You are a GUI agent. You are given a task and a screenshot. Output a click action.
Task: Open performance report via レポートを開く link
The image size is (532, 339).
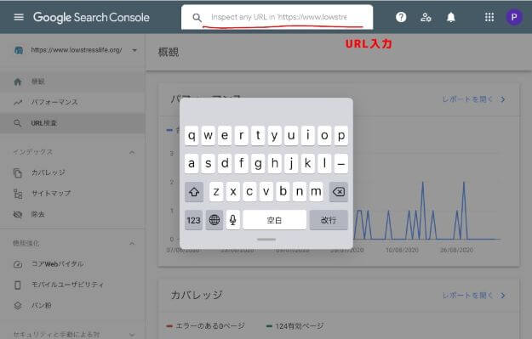point(473,99)
